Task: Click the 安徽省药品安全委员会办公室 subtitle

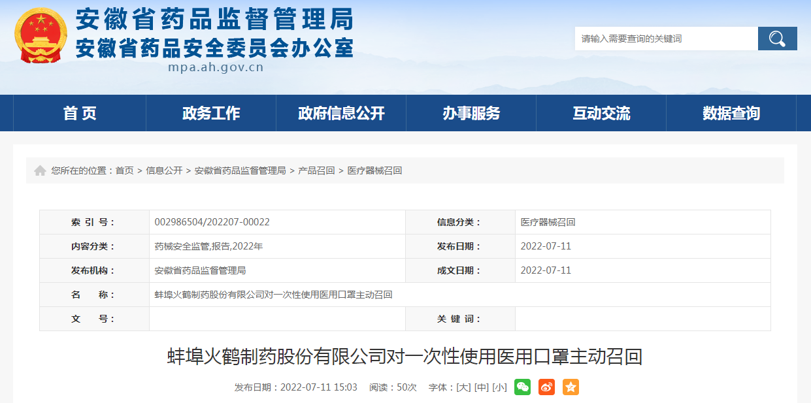Action: click(214, 48)
